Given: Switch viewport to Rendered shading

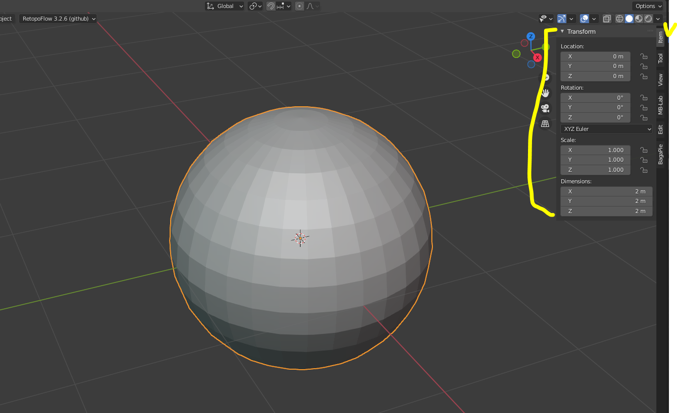Looking at the screenshot, I should [648, 19].
